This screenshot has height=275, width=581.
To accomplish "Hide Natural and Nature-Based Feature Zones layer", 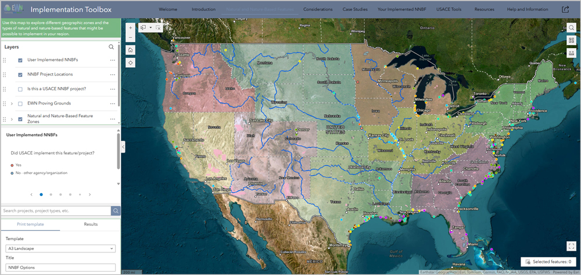I will [20, 119].
